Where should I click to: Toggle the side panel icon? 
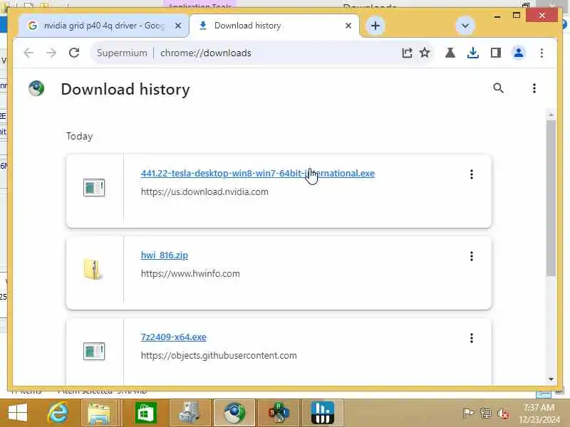tap(496, 53)
